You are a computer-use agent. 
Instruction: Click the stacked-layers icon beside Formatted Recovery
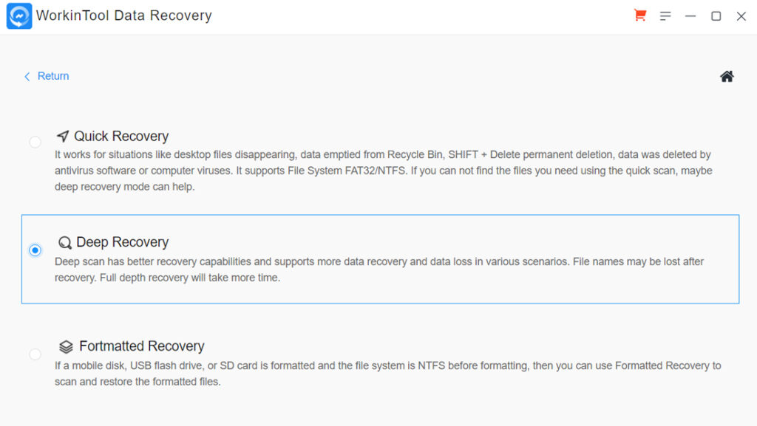(x=67, y=346)
